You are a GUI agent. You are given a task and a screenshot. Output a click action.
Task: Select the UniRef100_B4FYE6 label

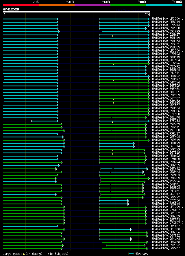pyautogui.click(x=166, y=102)
